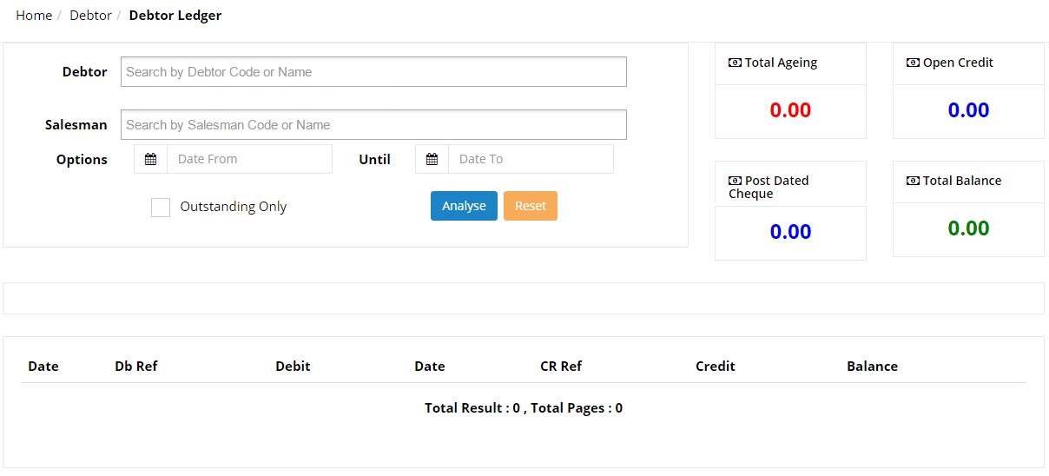This screenshot has width=1049, height=476.
Task: Click the Outstanding Only label text
Action: pos(234,207)
